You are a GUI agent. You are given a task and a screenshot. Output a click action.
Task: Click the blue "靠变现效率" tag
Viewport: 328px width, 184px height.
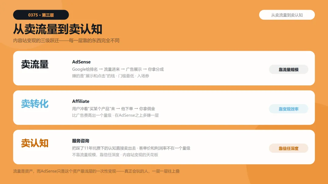point(289,109)
